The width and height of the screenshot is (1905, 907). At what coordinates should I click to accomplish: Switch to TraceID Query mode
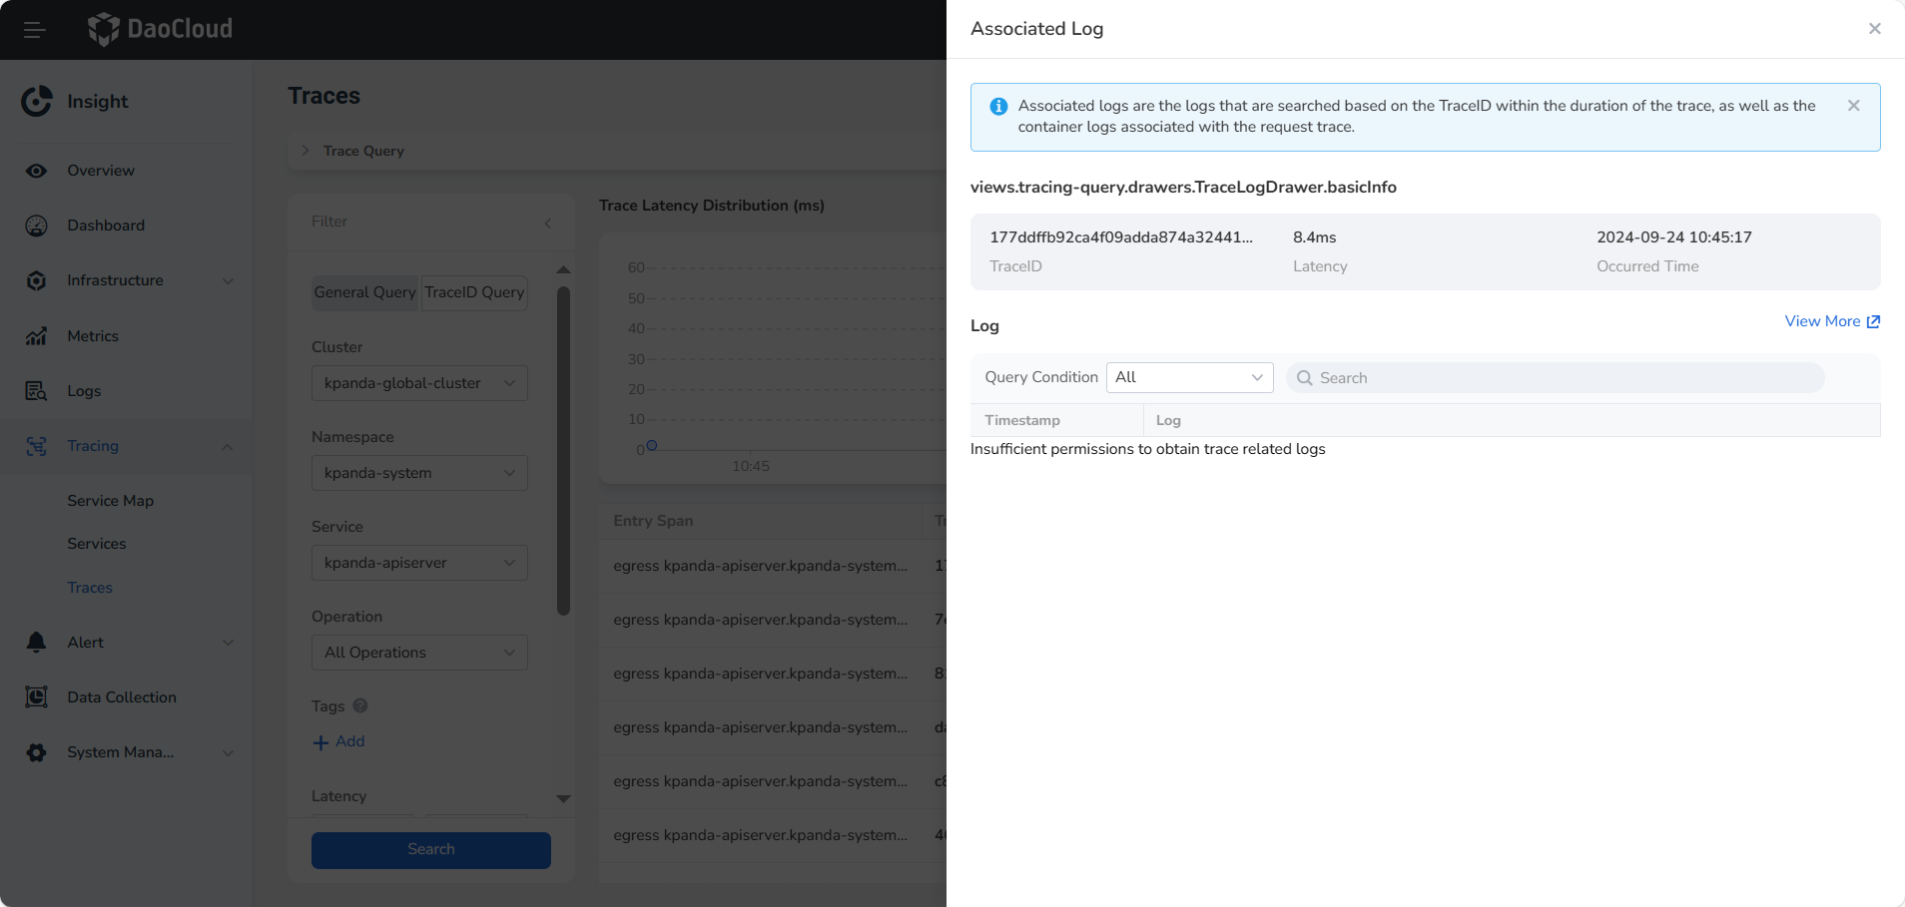click(x=474, y=292)
